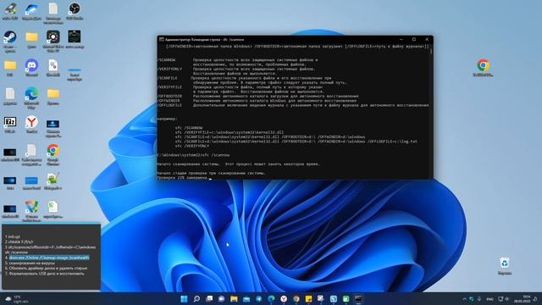The width and height of the screenshot is (542, 305).
Task: Switch the ENG input language indicator
Action: pyautogui.click(x=489, y=299)
